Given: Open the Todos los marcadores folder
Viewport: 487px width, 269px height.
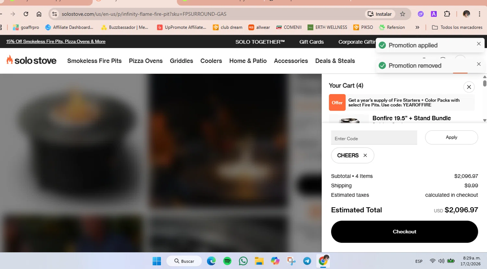Looking at the screenshot, I should click(x=457, y=27).
